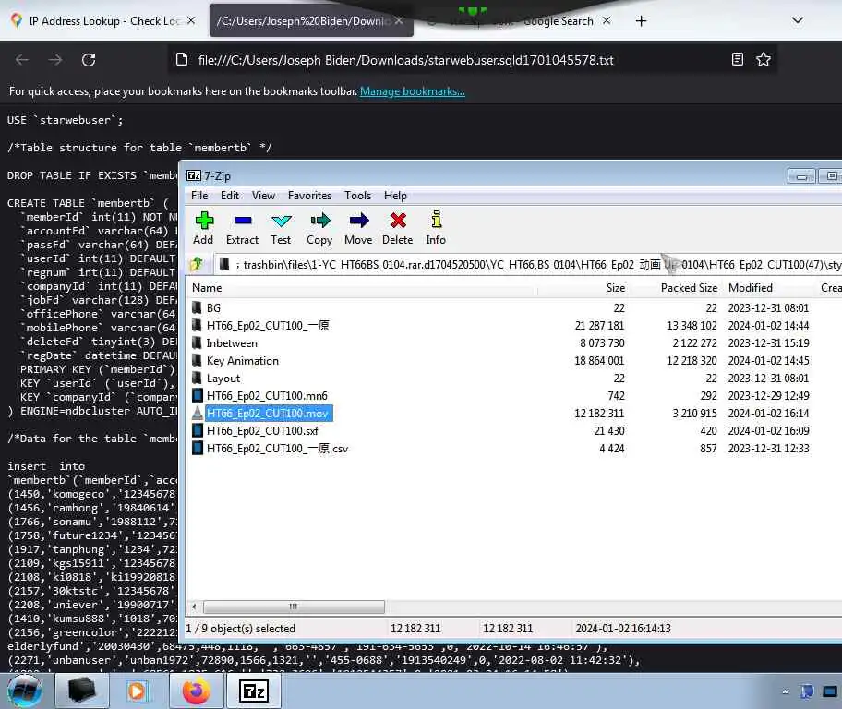
Task: Click the Add button in 7-Zip toolbar
Action: tap(203, 228)
